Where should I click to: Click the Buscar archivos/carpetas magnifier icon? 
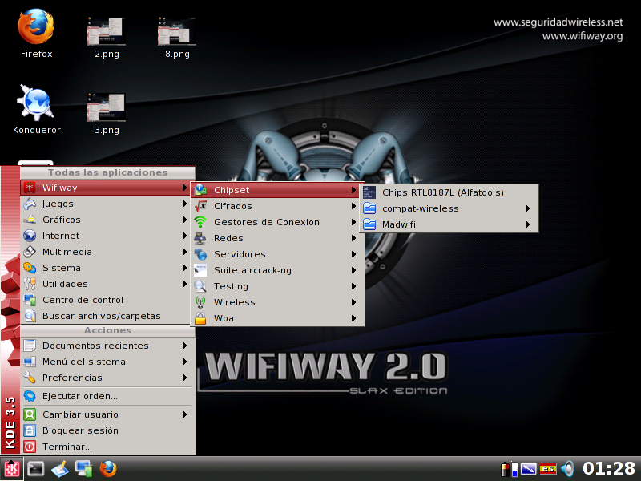30,316
